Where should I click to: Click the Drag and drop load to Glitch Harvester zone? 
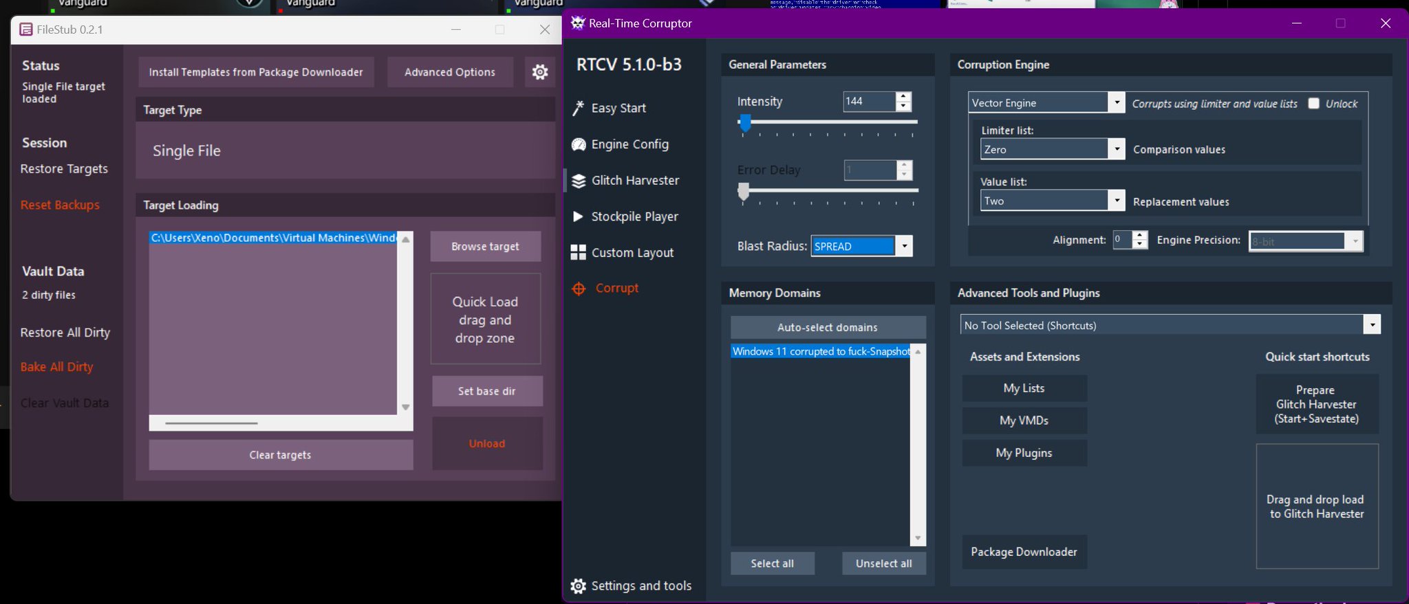[1317, 506]
